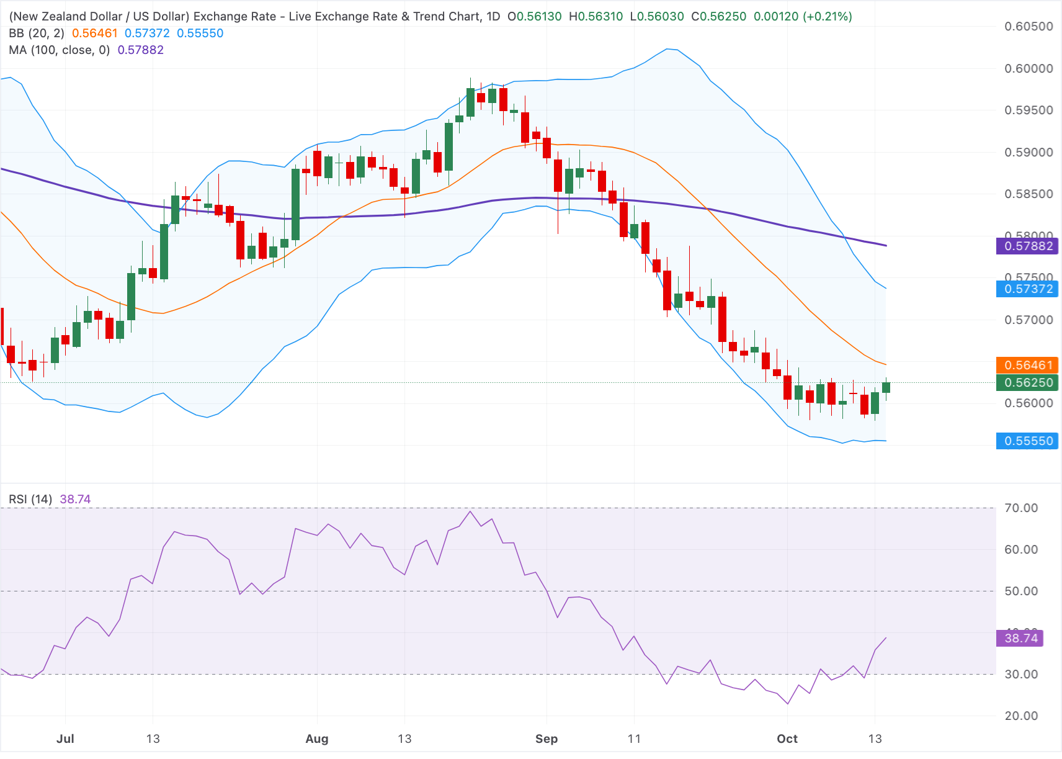Click the 60.00 RSI axis label

coord(1021,549)
